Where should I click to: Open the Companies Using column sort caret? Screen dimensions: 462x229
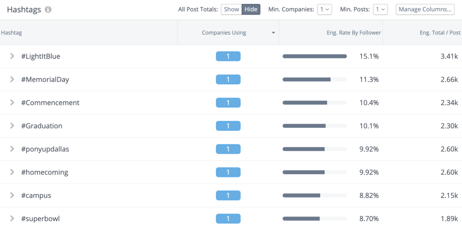pos(273,33)
